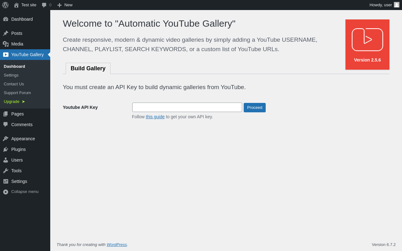Open Dashboard in the main sidebar

click(25, 19)
